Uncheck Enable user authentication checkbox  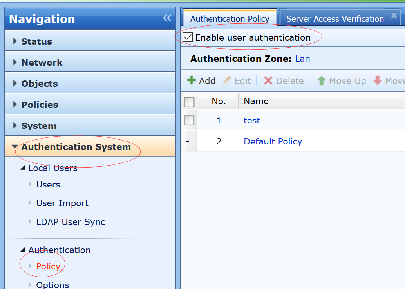click(188, 37)
